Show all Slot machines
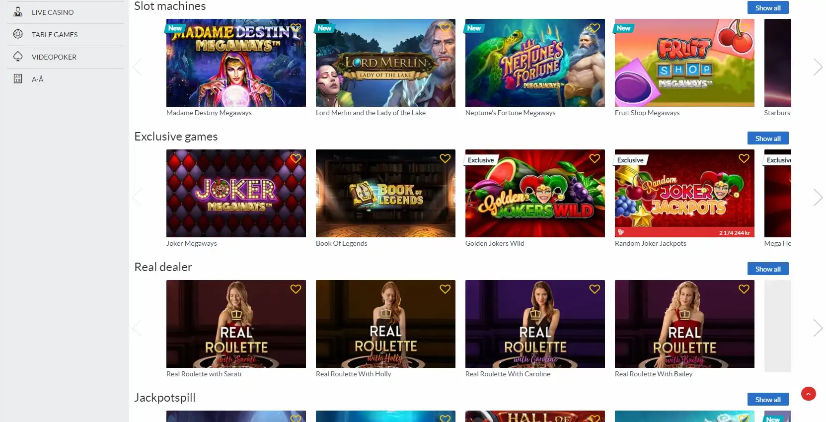The height and width of the screenshot is (422, 826). [768, 8]
